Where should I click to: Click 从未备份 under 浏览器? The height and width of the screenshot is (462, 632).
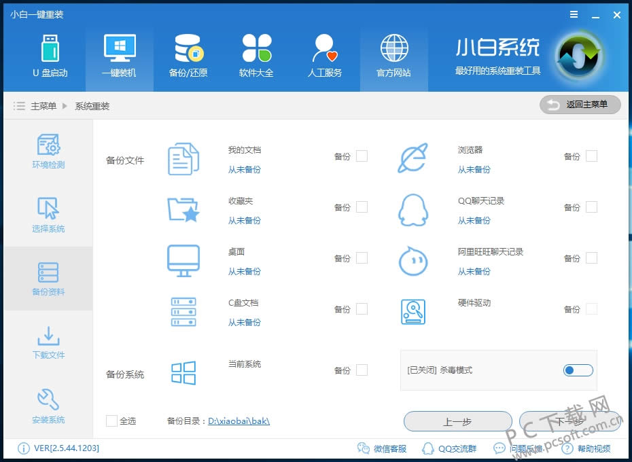click(474, 170)
